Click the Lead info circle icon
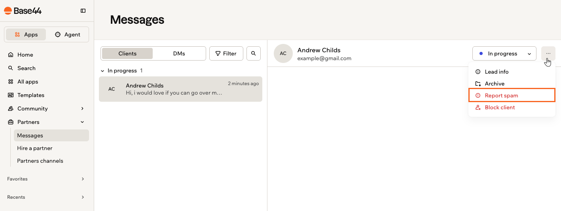561x211 pixels. (x=478, y=72)
